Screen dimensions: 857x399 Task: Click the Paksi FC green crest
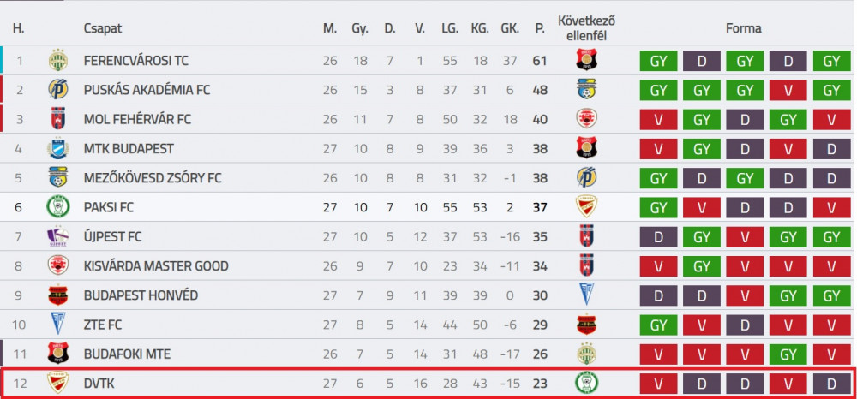click(58, 207)
